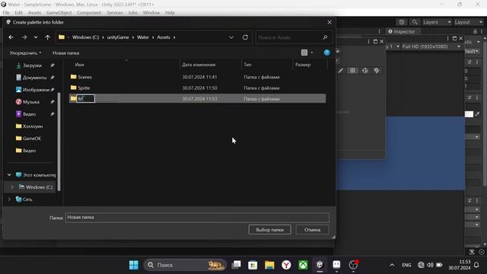Refresh the Assets folder listing

click(245, 37)
